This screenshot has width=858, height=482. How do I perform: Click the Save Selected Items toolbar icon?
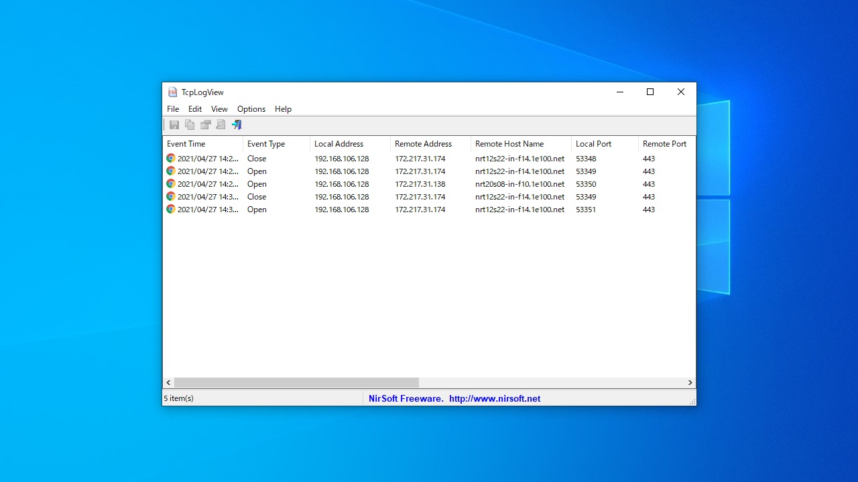point(174,125)
